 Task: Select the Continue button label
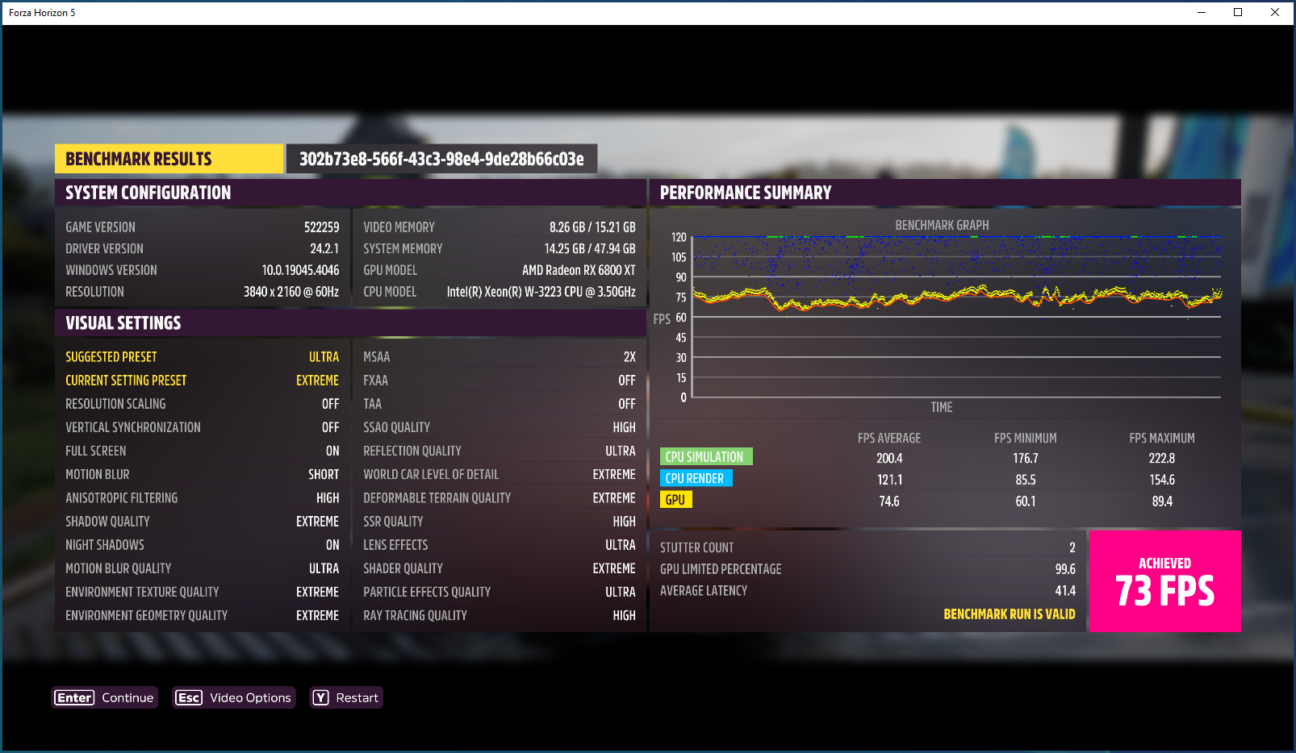point(128,697)
